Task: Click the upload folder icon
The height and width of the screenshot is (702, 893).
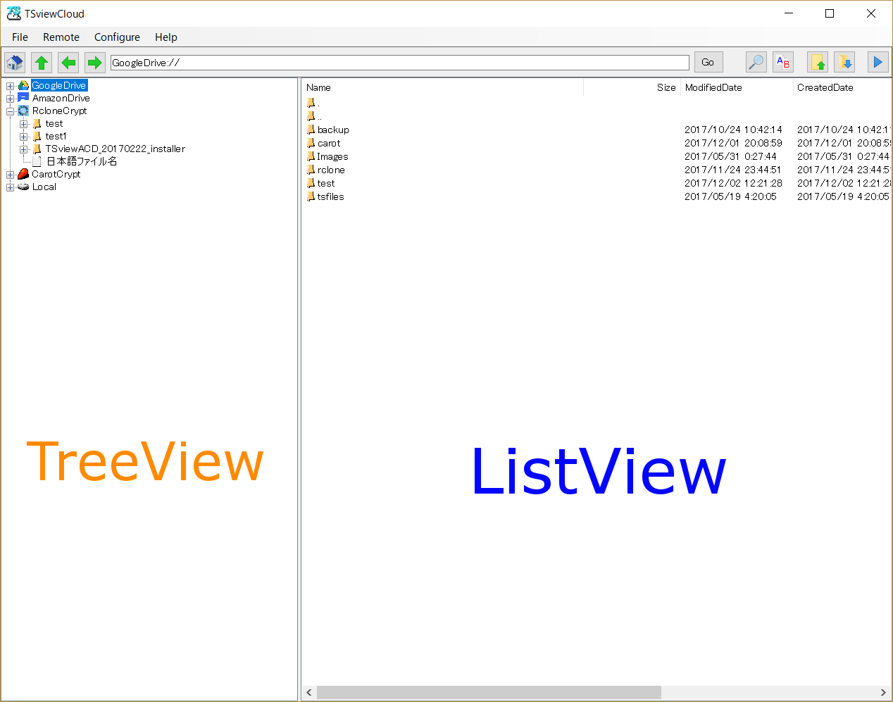Action: tap(818, 63)
